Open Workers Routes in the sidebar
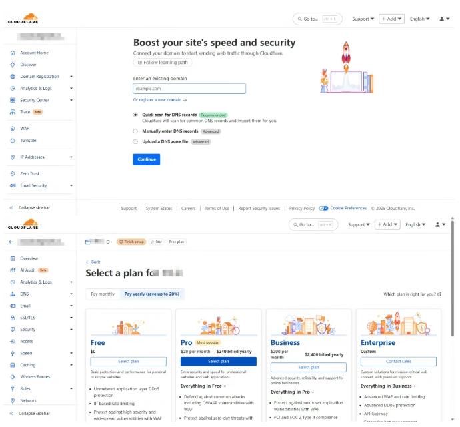 coord(35,377)
